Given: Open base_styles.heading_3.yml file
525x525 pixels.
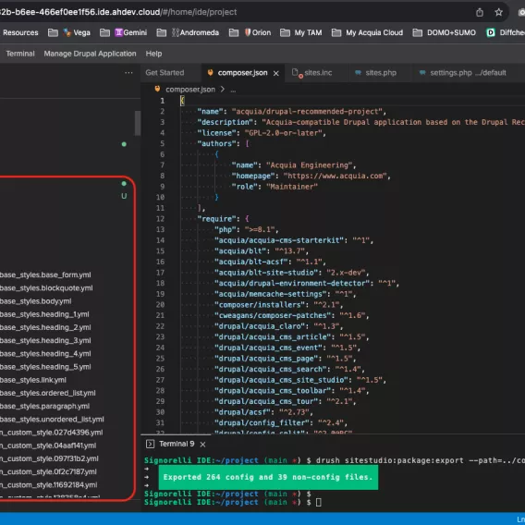Looking at the screenshot, I should (x=45, y=340).
